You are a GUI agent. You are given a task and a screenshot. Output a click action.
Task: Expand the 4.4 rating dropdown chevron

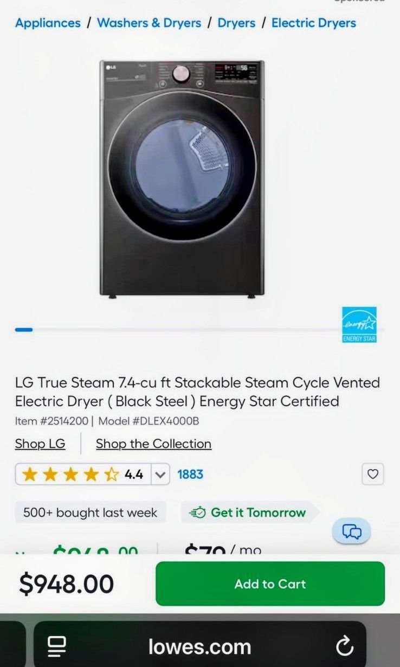pyautogui.click(x=160, y=474)
